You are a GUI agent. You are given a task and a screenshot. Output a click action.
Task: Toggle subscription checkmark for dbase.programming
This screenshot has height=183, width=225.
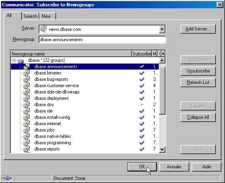coord(142,143)
